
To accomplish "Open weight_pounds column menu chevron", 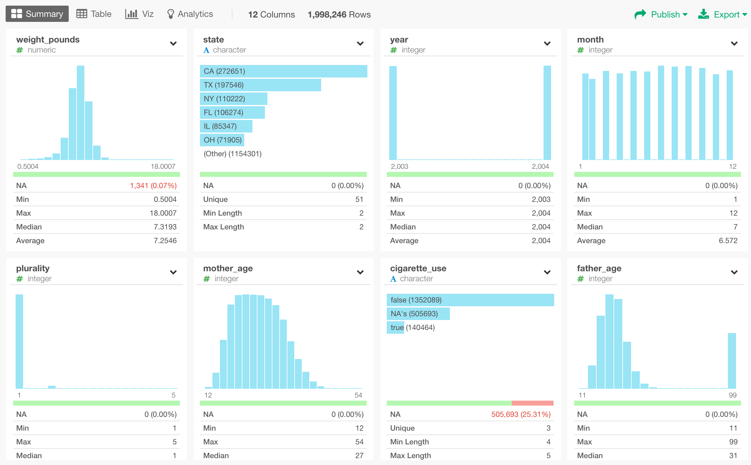I will point(173,43).
